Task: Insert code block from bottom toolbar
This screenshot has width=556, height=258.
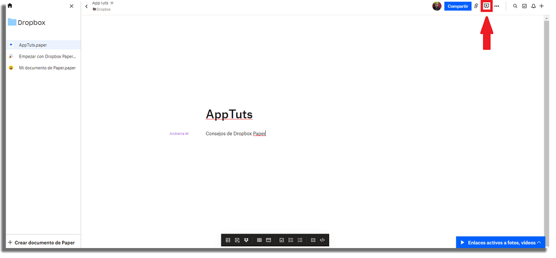Action: pos(322,240)
